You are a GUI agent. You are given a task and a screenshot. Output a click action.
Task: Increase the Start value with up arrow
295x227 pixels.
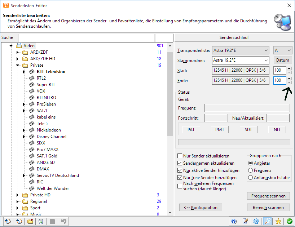pos(289,68)
